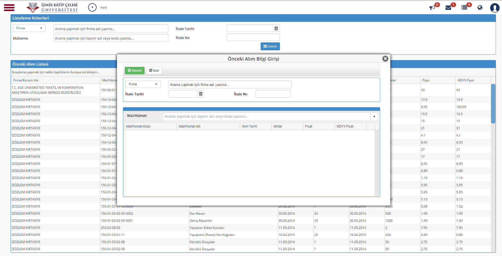Select the T.C. Ege Üniversitesi Tekstil row
The height and width of the screenshot is (256, 502).
[251, 90]
